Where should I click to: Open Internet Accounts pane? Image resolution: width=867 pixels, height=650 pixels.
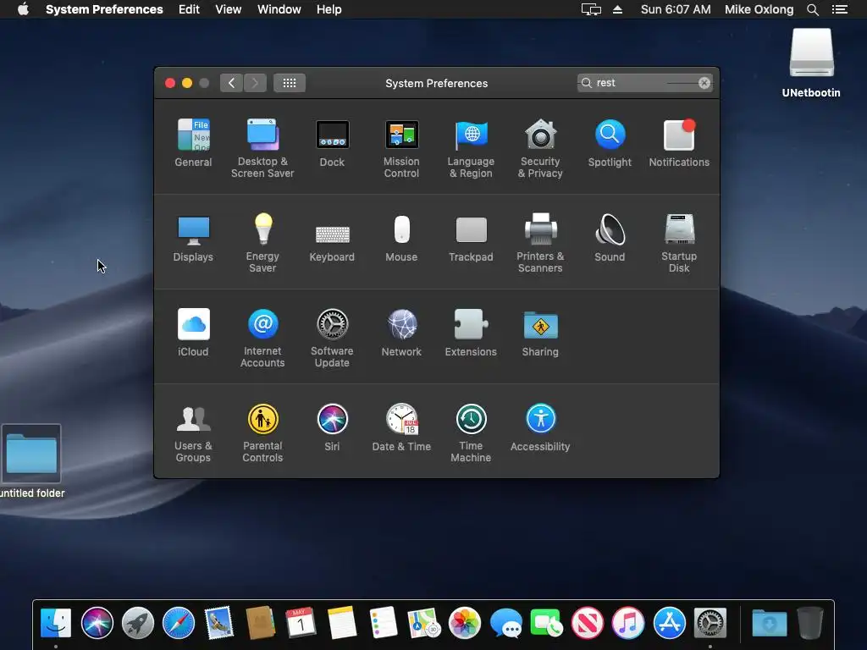tap(262, 338)
